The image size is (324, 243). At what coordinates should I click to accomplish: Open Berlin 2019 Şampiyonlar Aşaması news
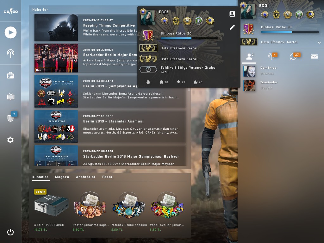click(x=110, y=91)
